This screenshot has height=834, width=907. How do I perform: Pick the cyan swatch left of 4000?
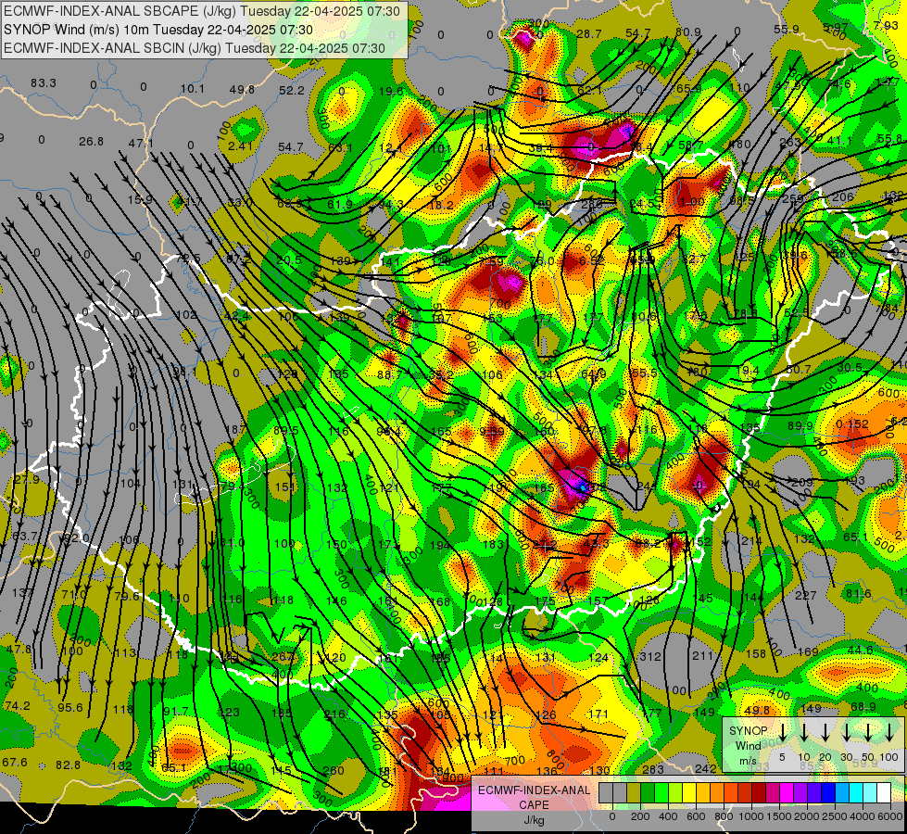[x=855, y=793]
